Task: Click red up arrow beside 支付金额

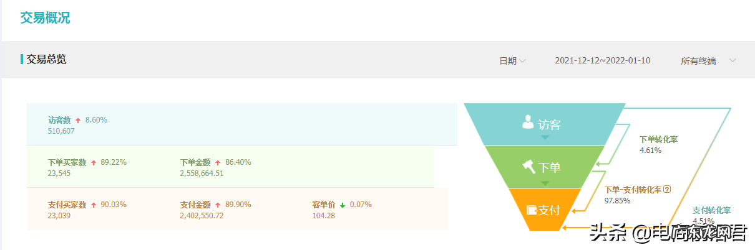Action: (x=218, y=205)
